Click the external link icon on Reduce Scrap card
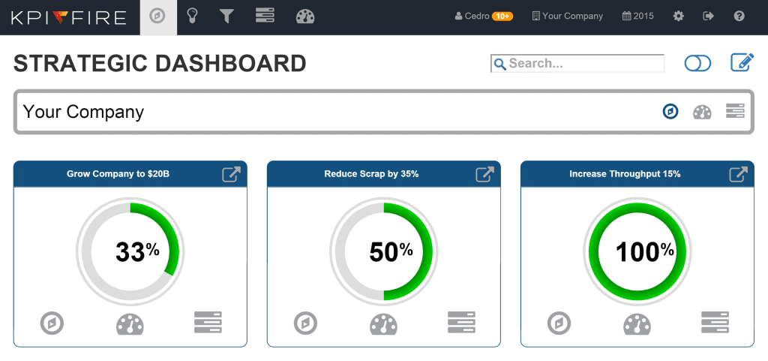768x361 pixels. point(485,174)
